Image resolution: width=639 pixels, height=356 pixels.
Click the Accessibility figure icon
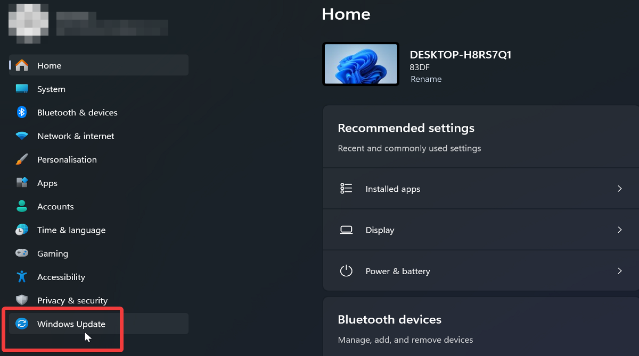click(x=22, y=277)
